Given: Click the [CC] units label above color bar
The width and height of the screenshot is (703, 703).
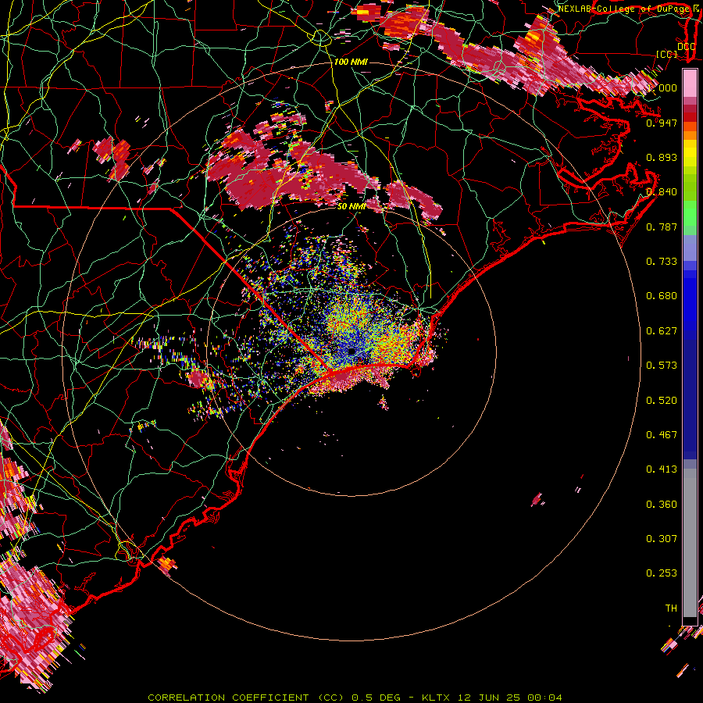Looking at the screenshot, I should tap(667, 54).
